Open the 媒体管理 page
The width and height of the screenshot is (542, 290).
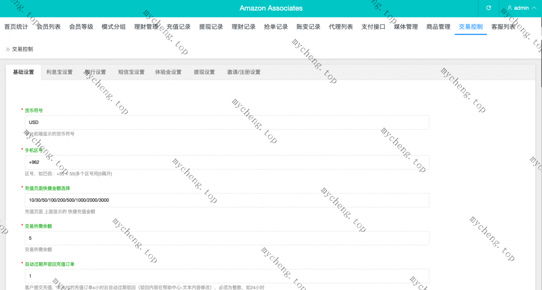406,27
